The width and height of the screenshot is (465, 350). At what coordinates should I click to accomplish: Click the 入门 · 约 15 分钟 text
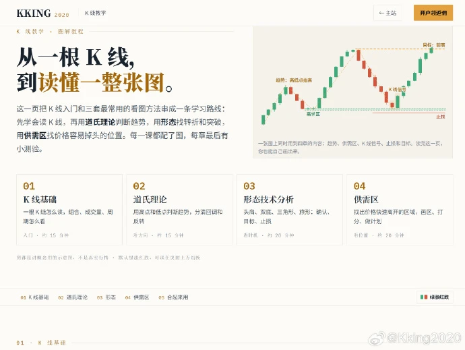(x=46, y=235)
